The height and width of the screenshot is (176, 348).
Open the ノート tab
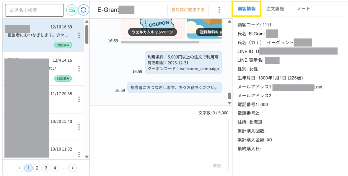pyautogui.click(x=303, y=9)
